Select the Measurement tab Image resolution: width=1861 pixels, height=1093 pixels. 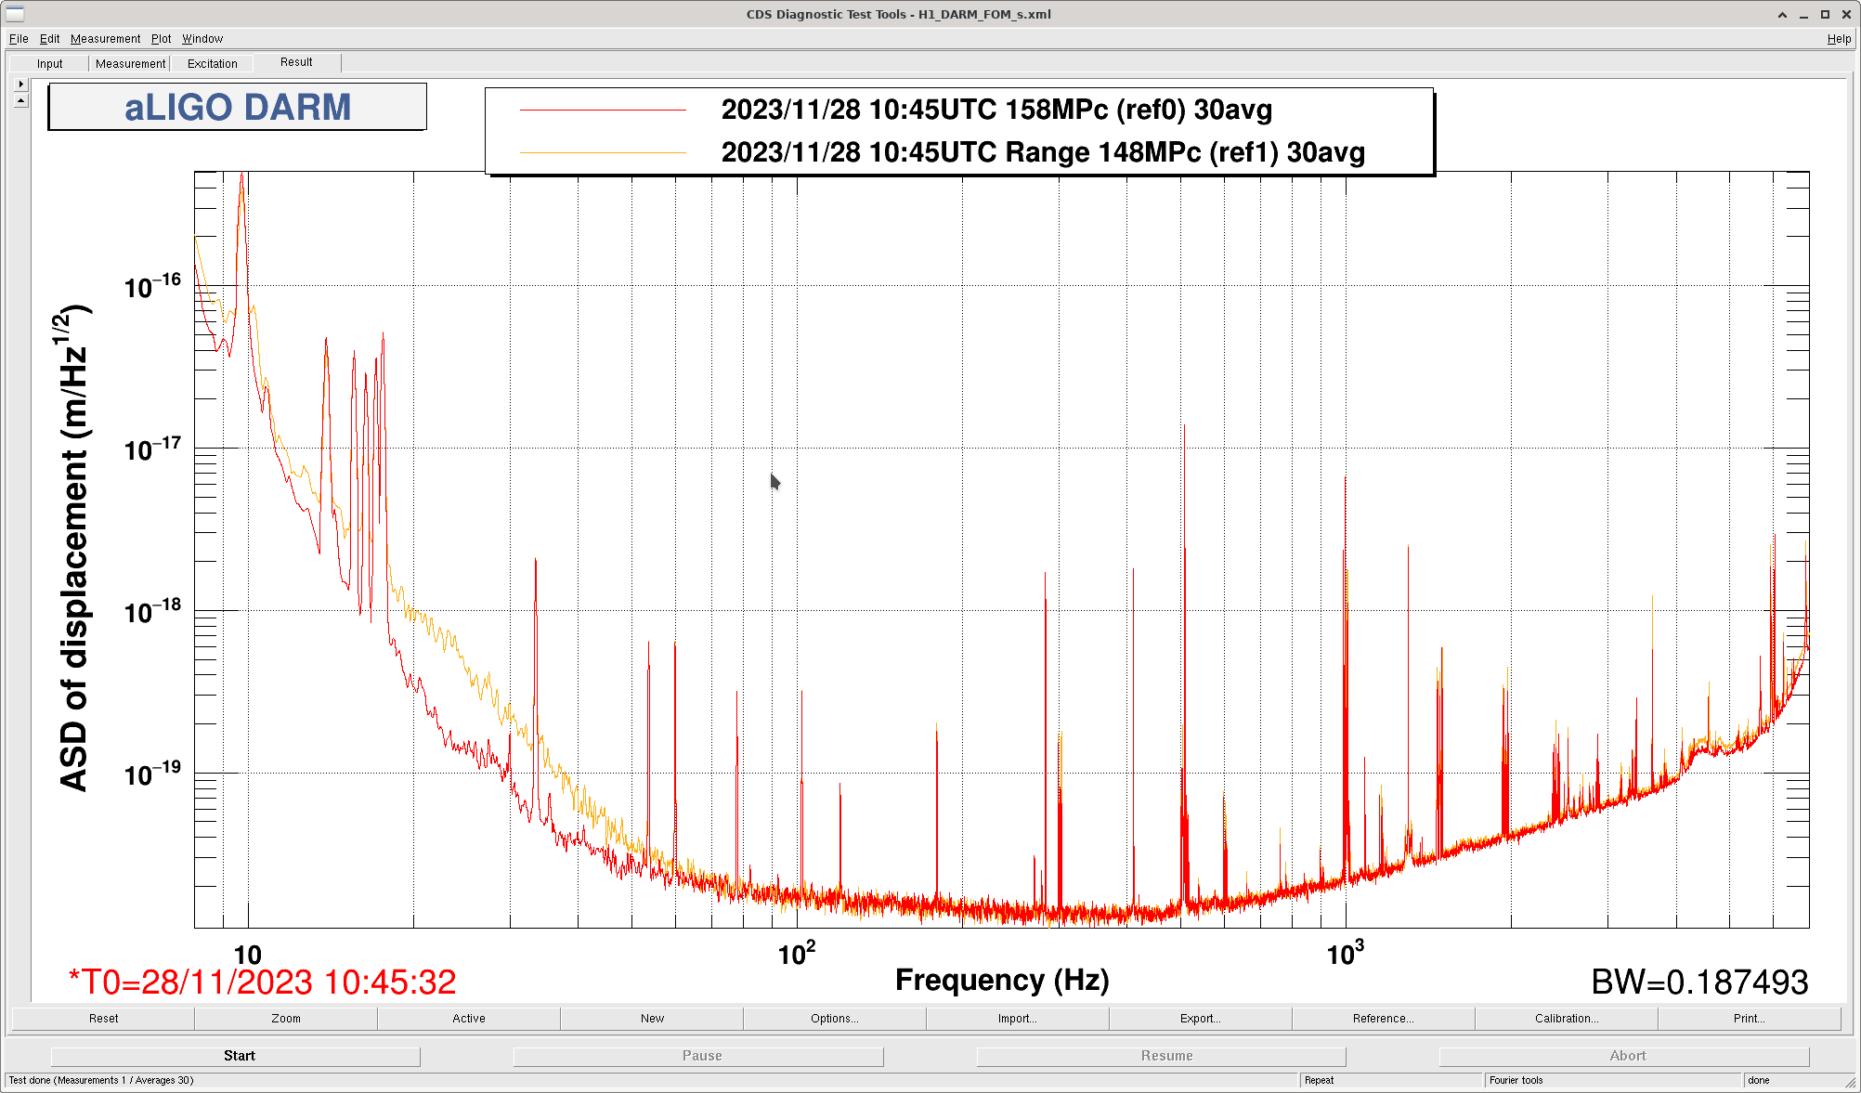point(130,64)
